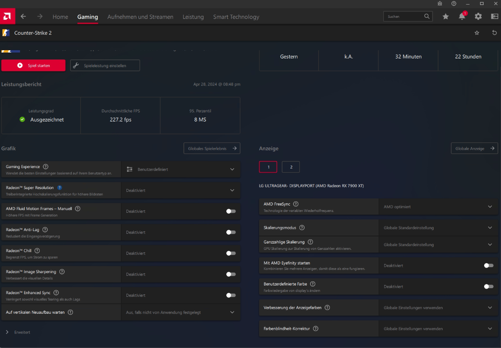This screenshot has width=501, height=348.
Task: Open Ganzzahlige Skalierung dropdown
Action: pos(438,245)
